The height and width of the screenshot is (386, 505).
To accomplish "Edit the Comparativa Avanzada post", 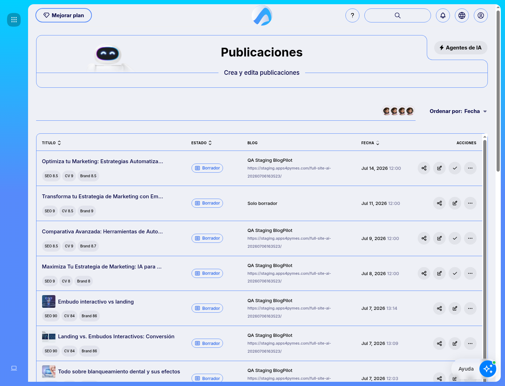I will click(x=439, y=238).
